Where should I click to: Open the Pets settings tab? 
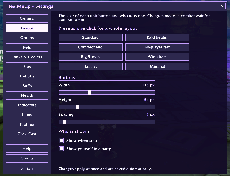[x=27, y=48]
